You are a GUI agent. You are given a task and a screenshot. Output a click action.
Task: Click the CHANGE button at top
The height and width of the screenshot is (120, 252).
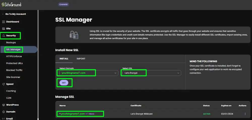tap(63, 5)
